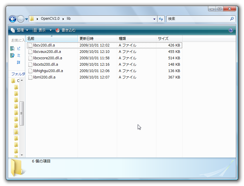The height and width of the screenshot is (186, 244).
Task: Click inside the 検索 search field
Action: click(198, 19)
